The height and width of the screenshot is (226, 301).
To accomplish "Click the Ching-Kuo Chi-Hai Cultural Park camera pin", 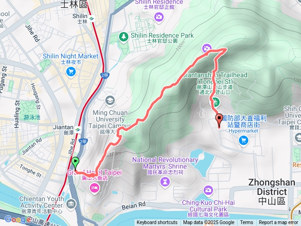I will click(x=208, y=191).
